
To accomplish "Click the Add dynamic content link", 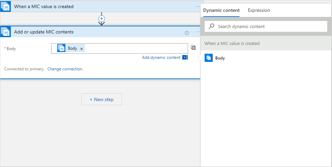I will 161,57.
